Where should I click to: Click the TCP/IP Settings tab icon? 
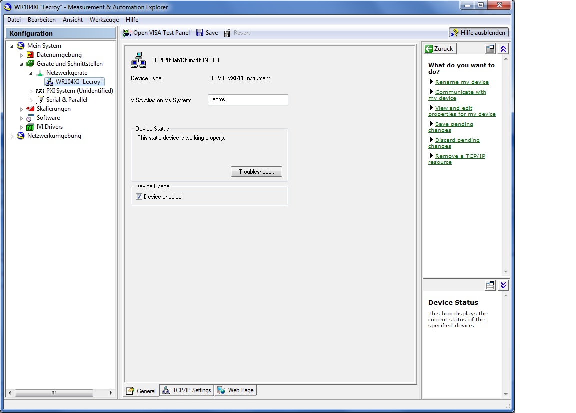[x=166, y=390]
